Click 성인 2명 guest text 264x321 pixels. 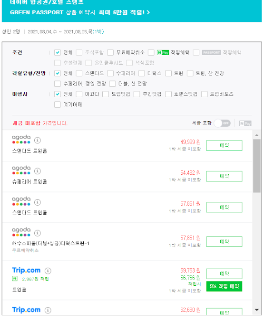[x=11, y=31]
